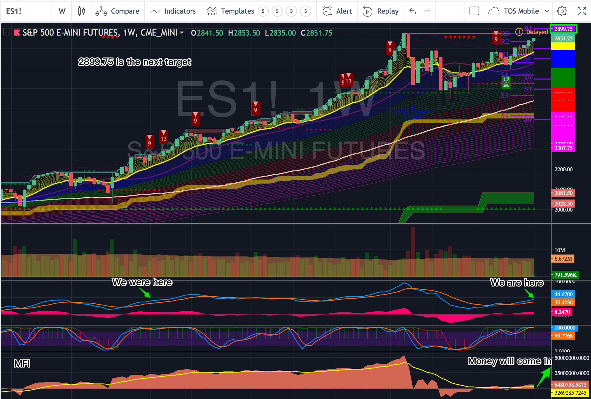Click the 2081.50 price label

coord(563,193)
